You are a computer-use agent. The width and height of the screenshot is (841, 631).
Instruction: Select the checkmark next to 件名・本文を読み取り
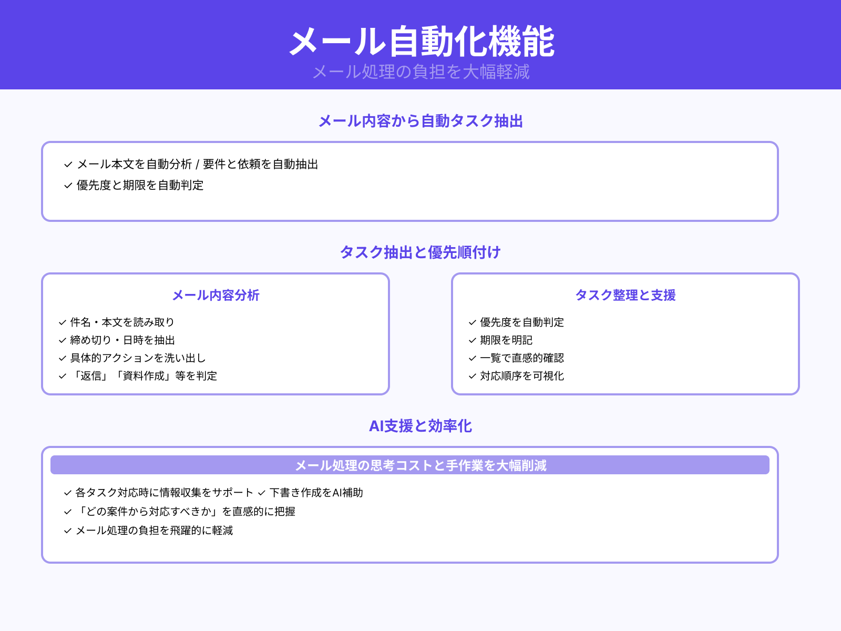tap(61, 322)
